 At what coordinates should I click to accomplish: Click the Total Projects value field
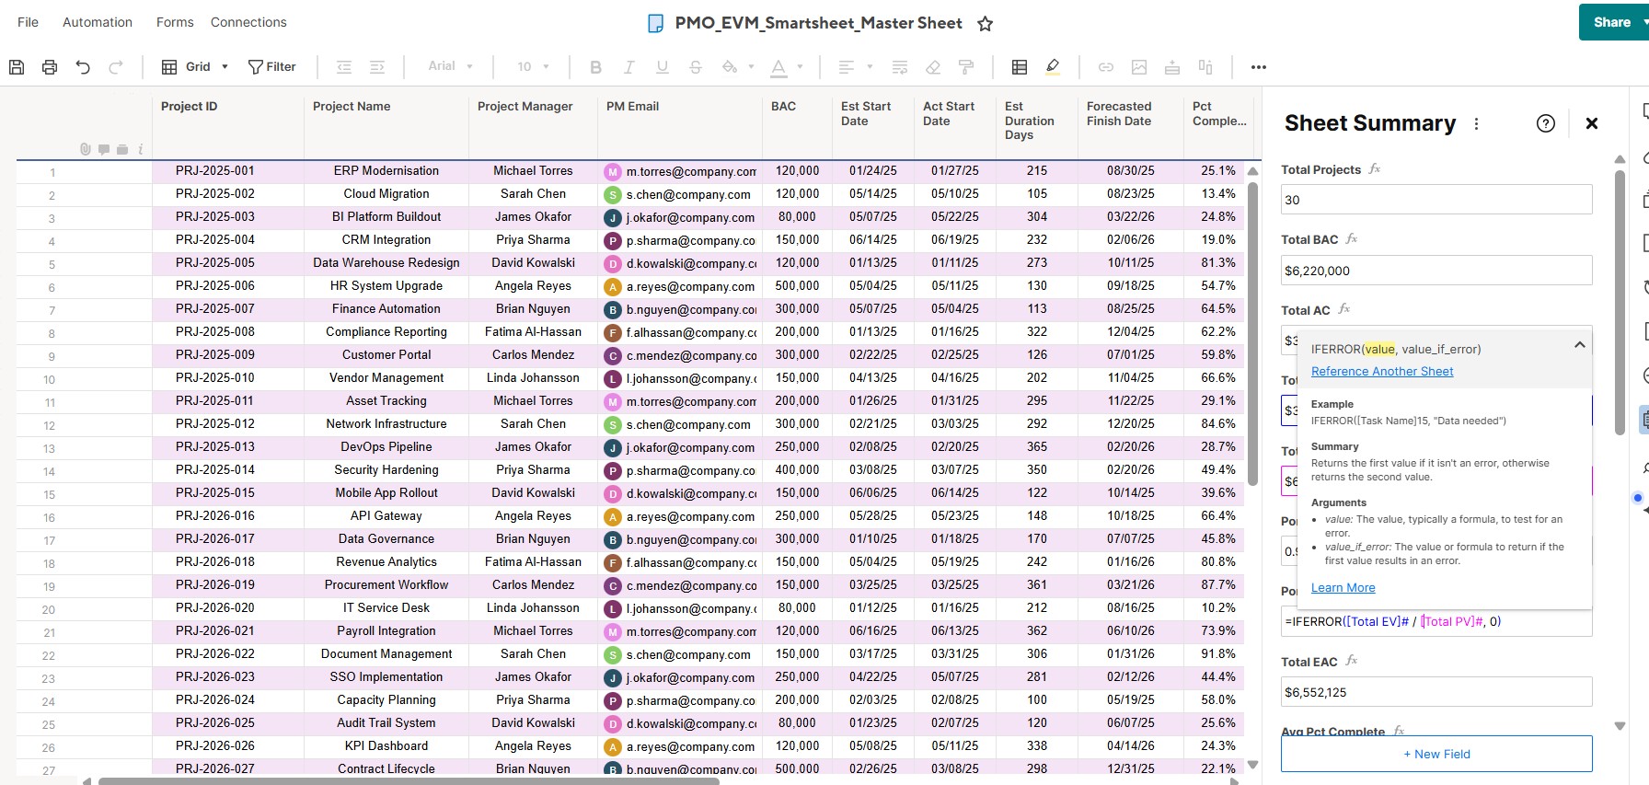point(1436,200)
